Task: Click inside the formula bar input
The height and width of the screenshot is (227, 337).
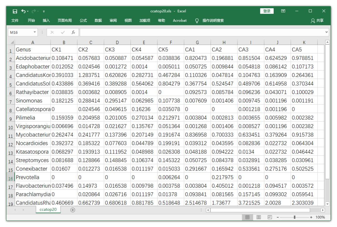Action: [202, 32]
